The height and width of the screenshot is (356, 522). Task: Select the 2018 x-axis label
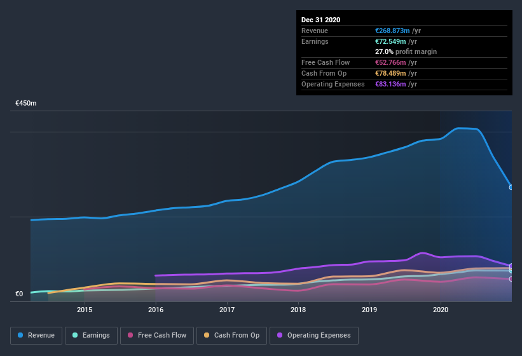coord(298,310)
